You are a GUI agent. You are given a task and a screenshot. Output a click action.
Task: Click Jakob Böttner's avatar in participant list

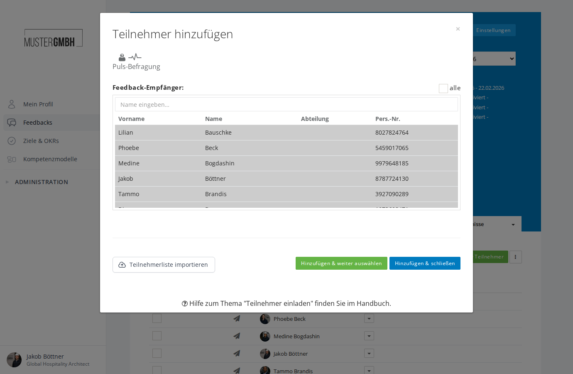265,354
